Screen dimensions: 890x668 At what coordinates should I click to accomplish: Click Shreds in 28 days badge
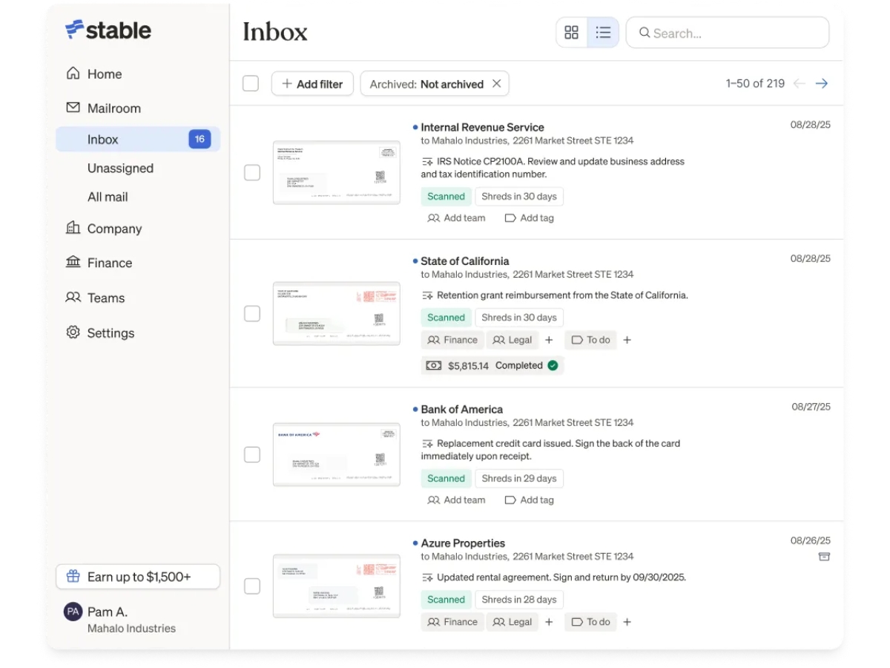519,600
